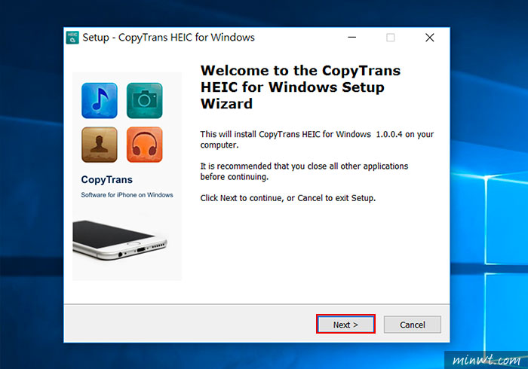Viewport: 528px width, 369px height.
Task: Click the 'Welcome to the CopyTrans' heading
Action: [x=300, y=87]
